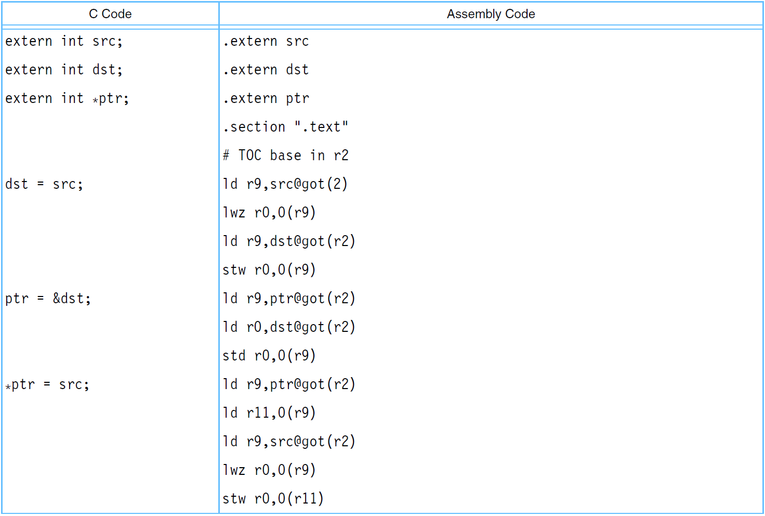Select the "std r0,0(r9)" instruction
Viewport: 765px width, 516px height.
(269, 356)
